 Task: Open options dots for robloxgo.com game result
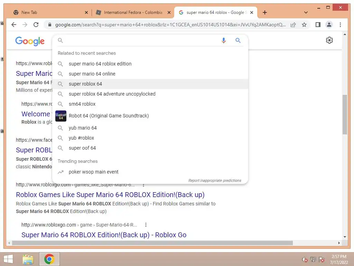coord(146,225)
